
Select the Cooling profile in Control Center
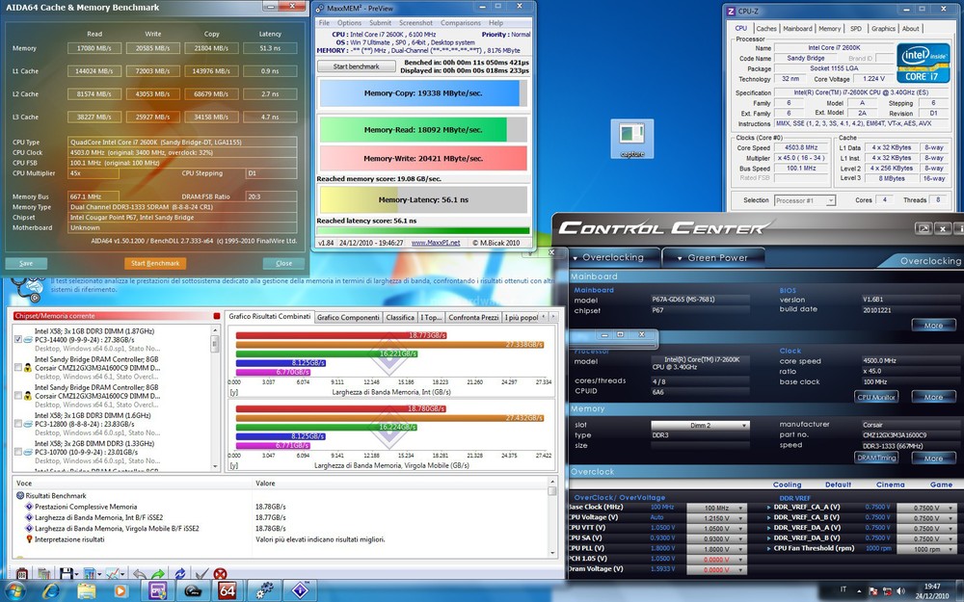(787, 484)
